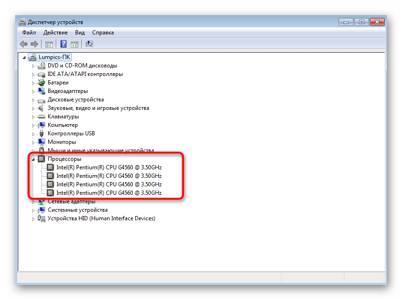Click the scan for hardware changes icon

click(89, 44)
